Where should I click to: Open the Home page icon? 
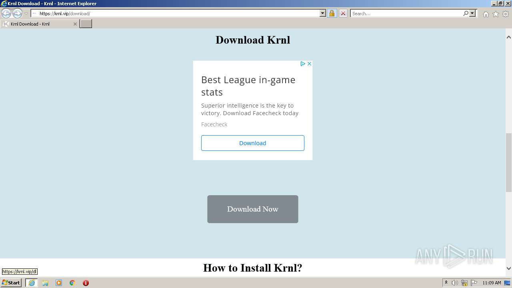(x=486, y=14)
